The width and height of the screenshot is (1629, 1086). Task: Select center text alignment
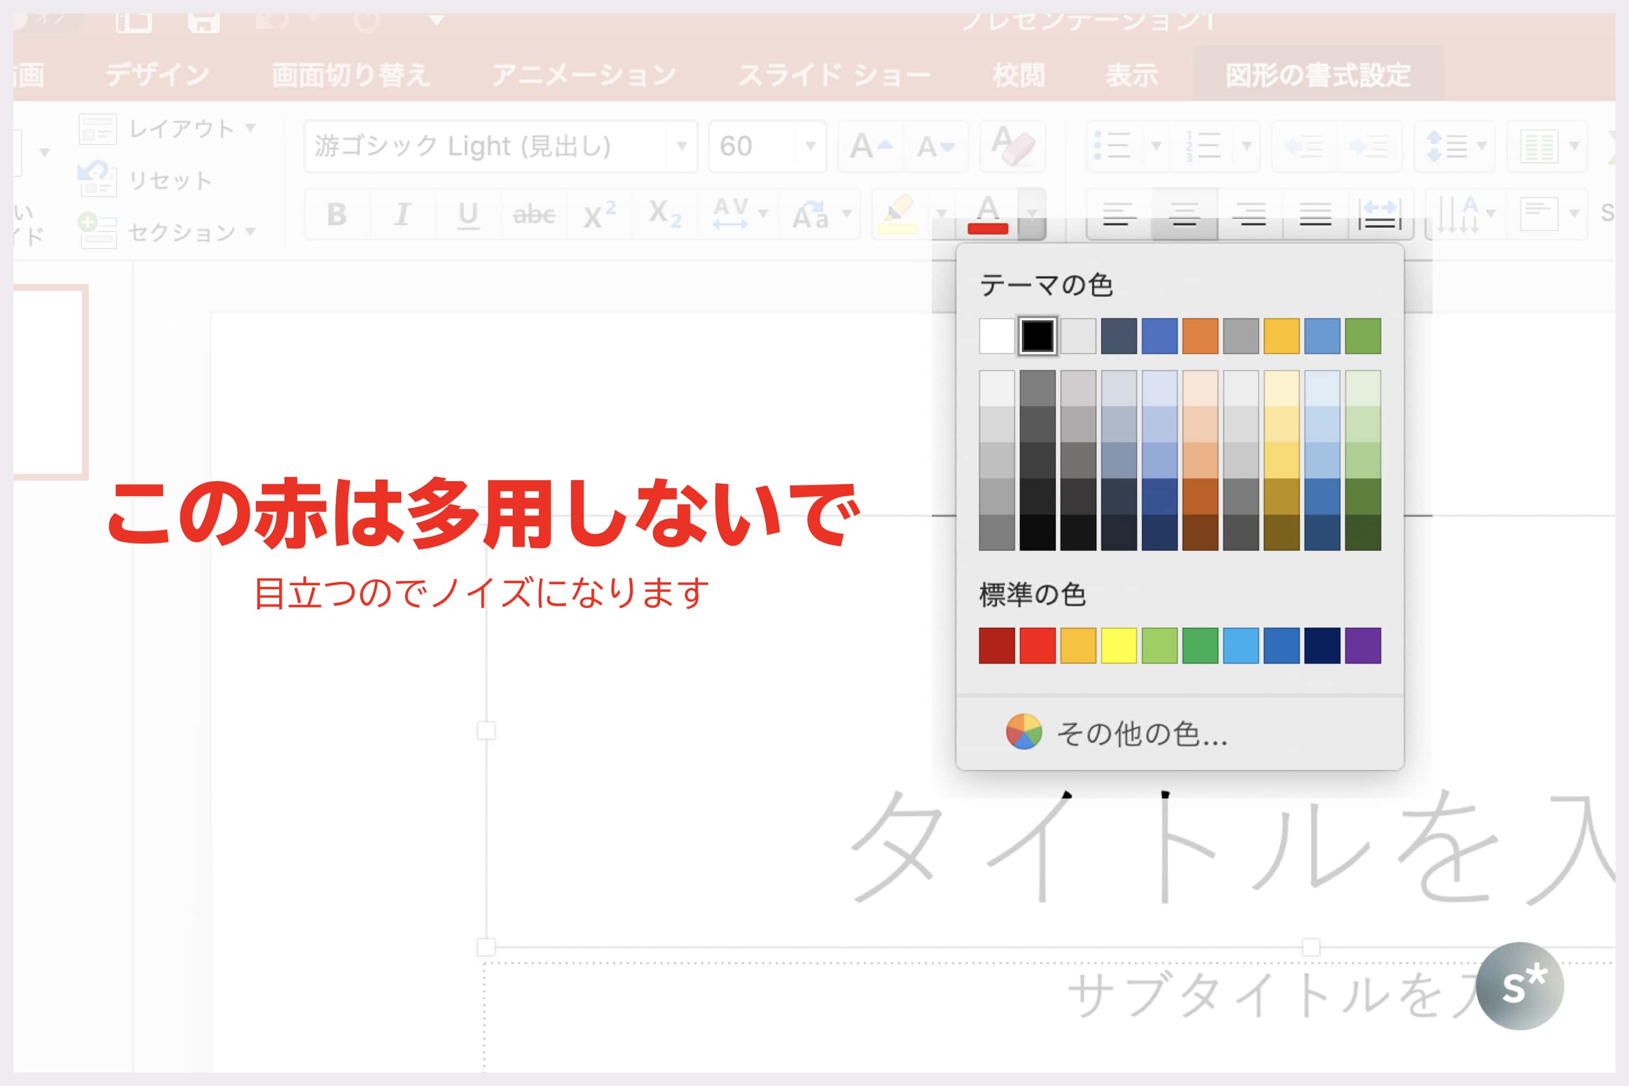coord(1184,214)
